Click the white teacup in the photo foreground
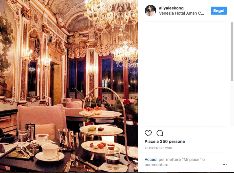The width and height of the screenshot is (234, 173). pyautogui.click(x=50, y=151)
